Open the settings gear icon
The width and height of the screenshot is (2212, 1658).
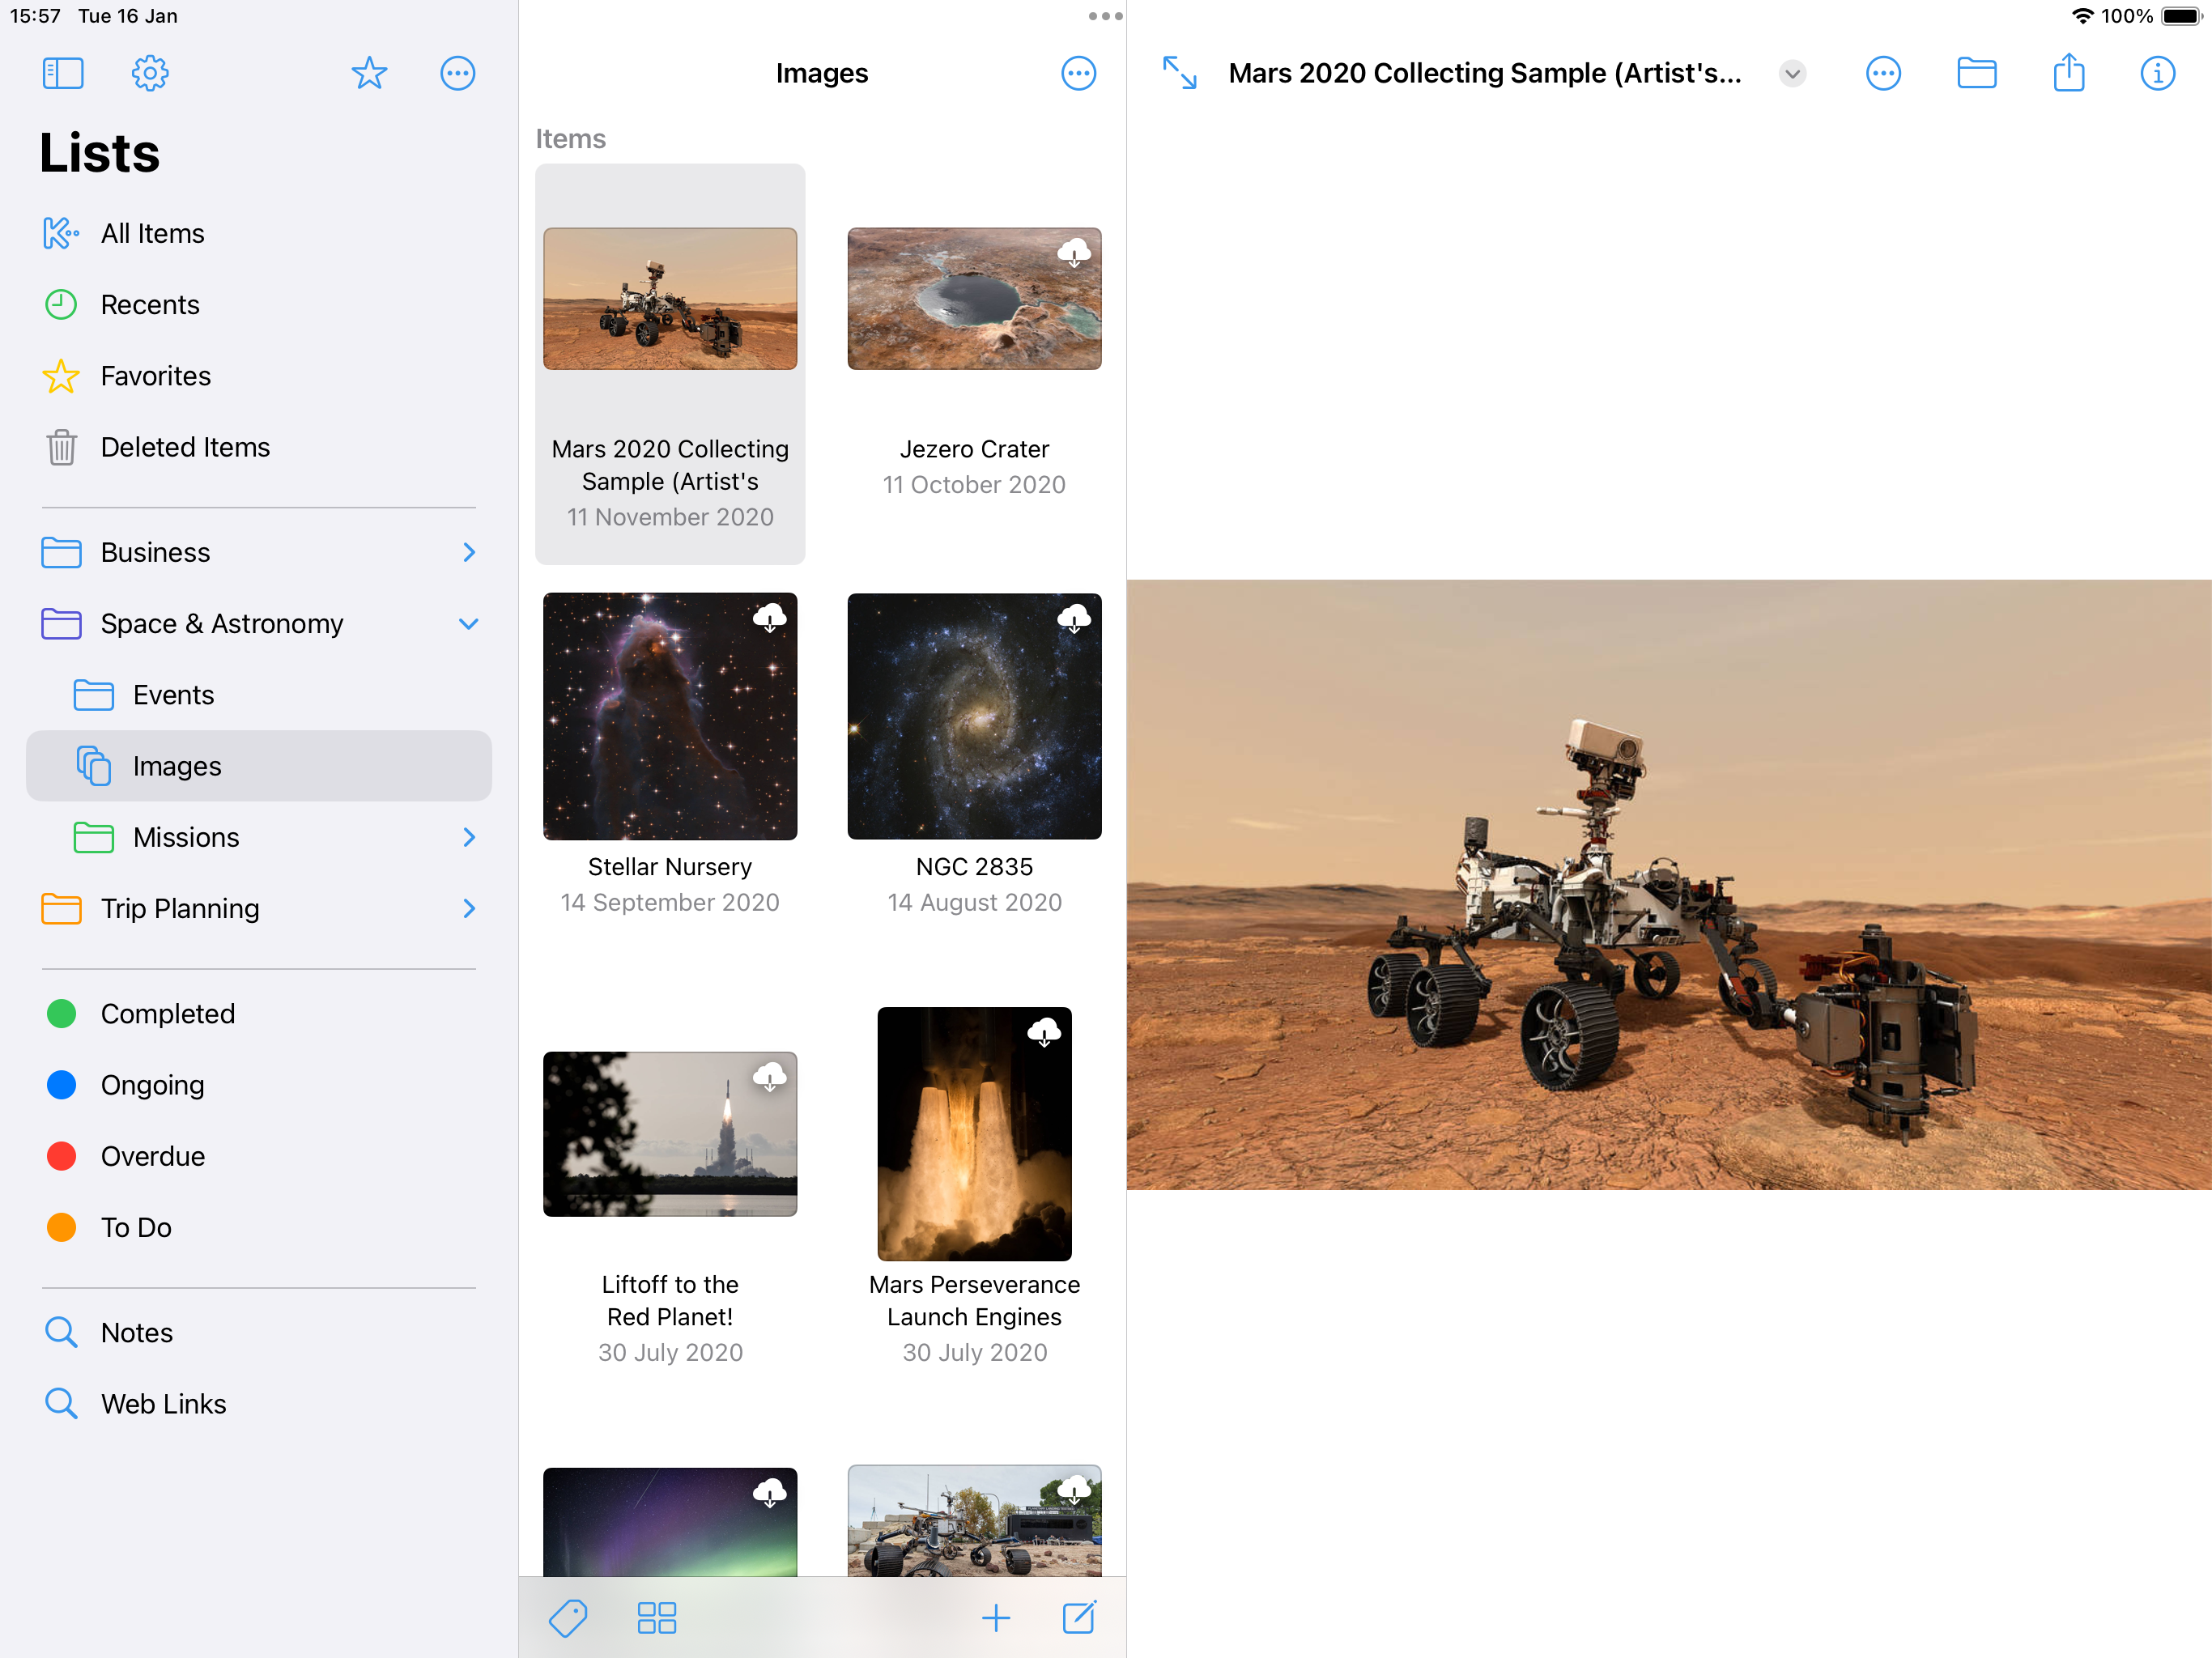click(150, 73)
